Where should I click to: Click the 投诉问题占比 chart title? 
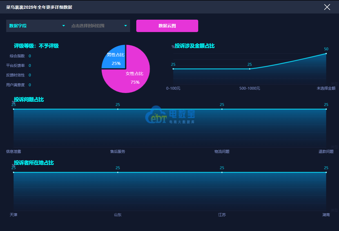(x=29, y=99)
